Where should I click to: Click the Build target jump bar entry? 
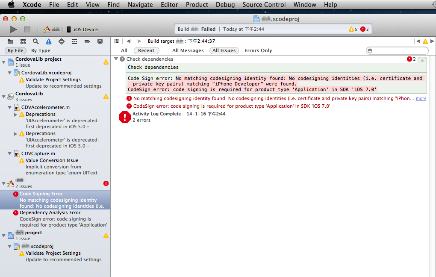(181, 41)
